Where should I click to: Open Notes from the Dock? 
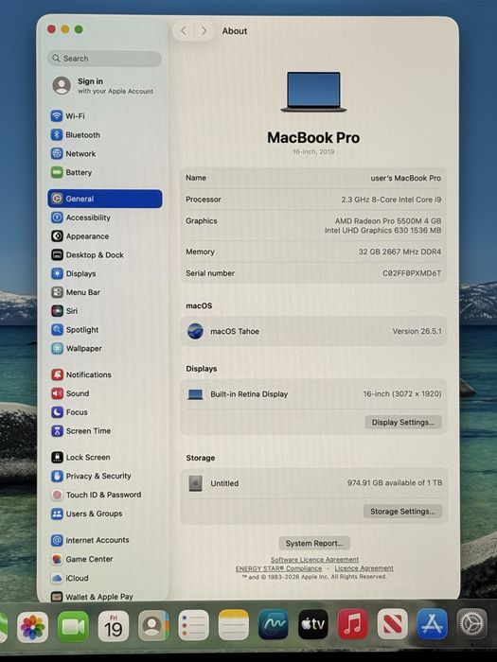233,625
